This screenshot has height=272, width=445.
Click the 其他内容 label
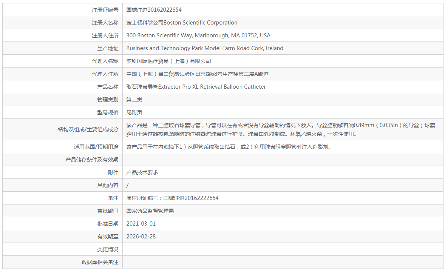[108, 185]
